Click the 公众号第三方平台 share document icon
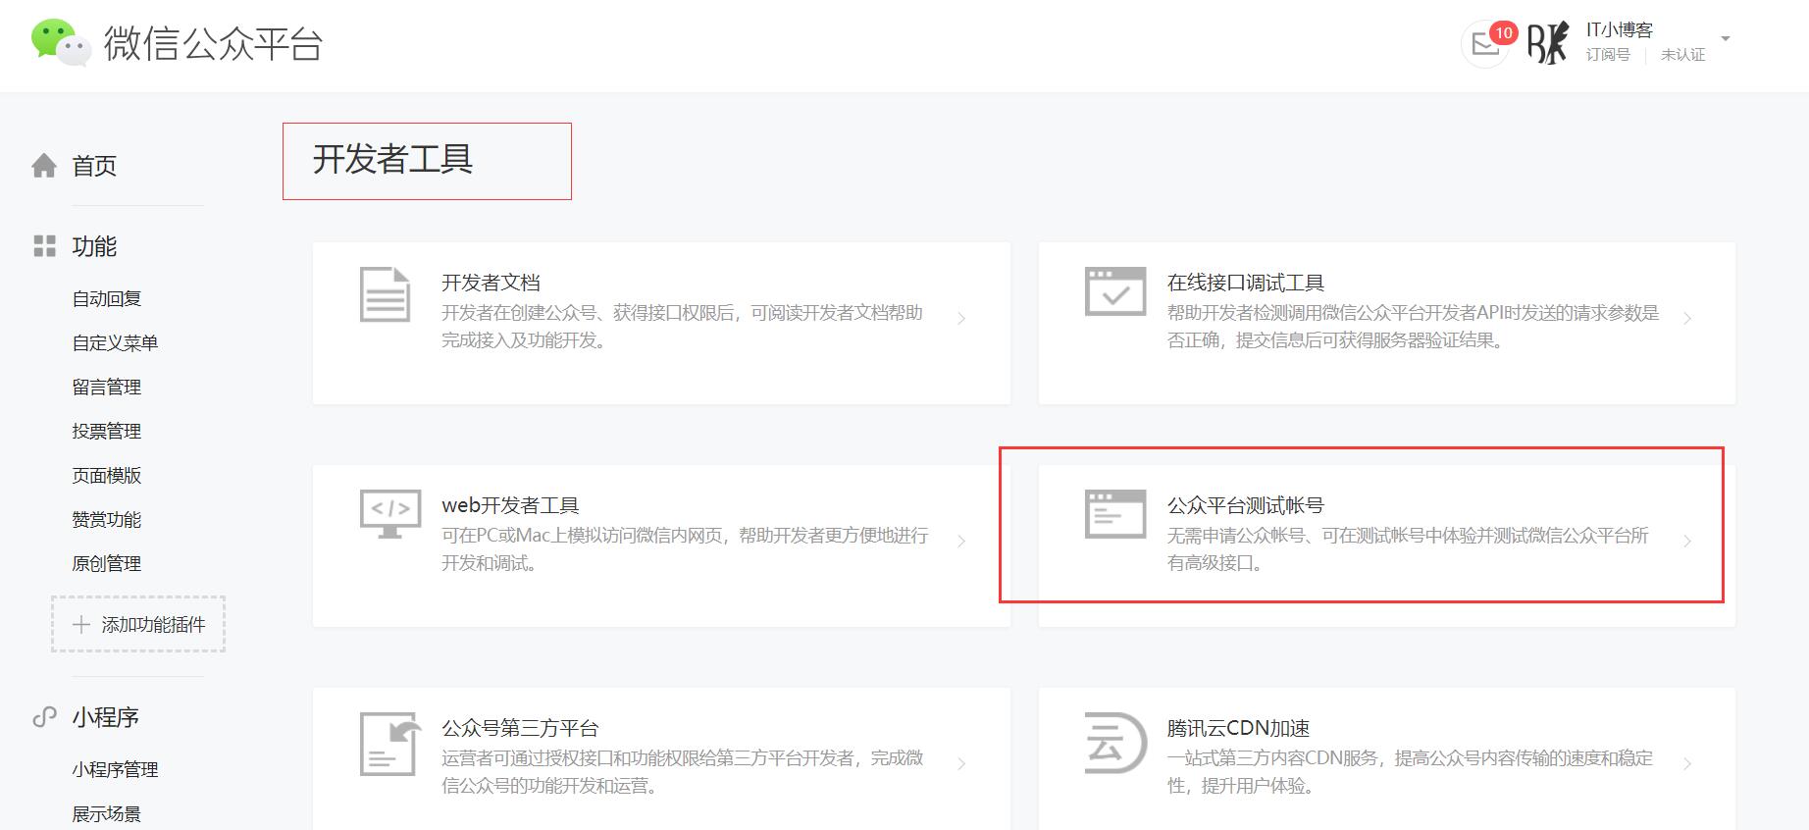Image resolution: width=1809 pixels, height=830 pixels. click(390, 744)
